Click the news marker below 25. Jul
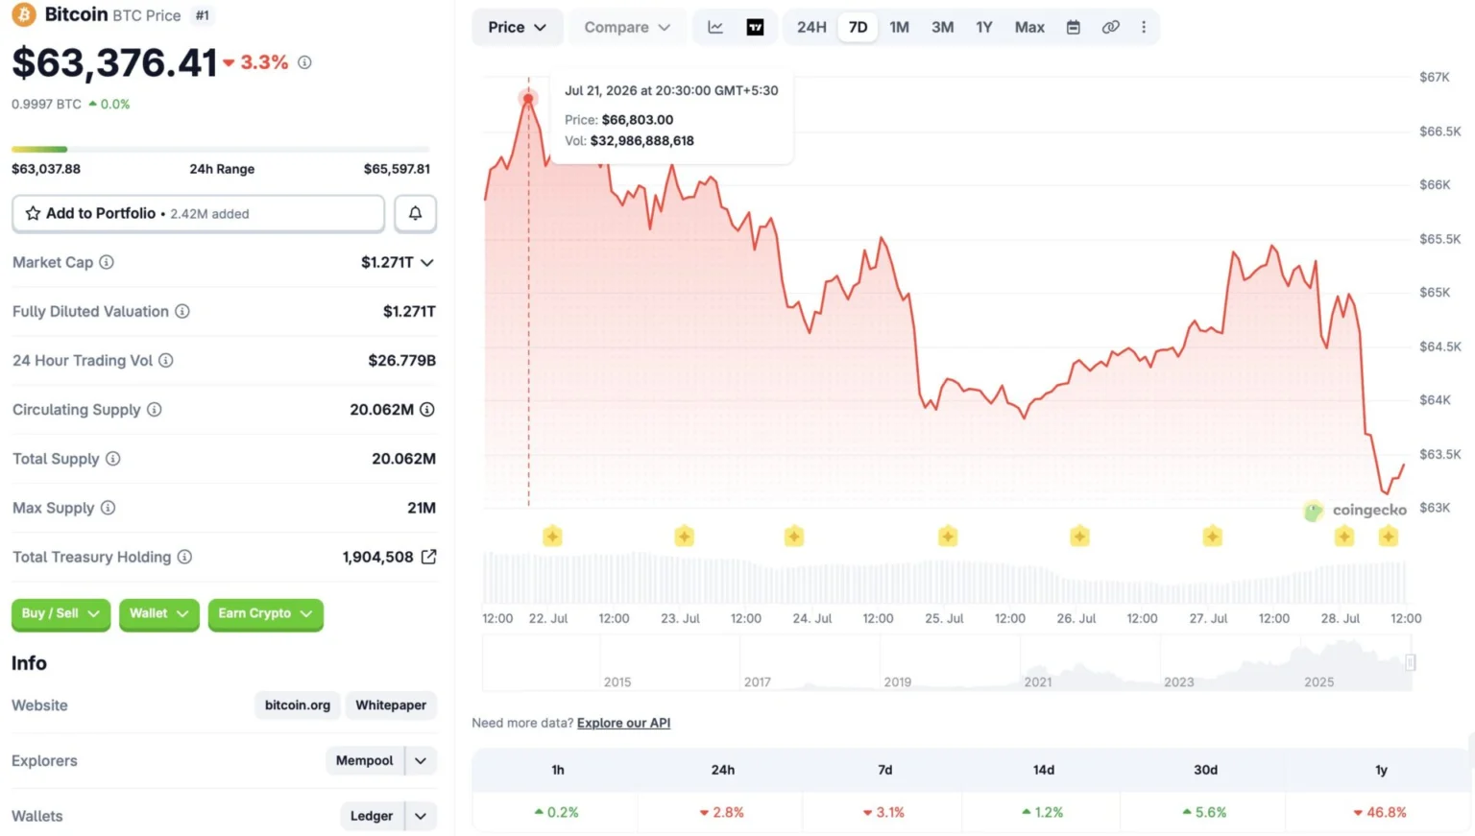Screen dimensions: 1475x836 point(948,536)
